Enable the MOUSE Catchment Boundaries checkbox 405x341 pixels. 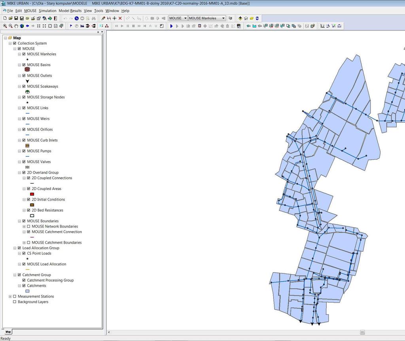click(28, 242)
